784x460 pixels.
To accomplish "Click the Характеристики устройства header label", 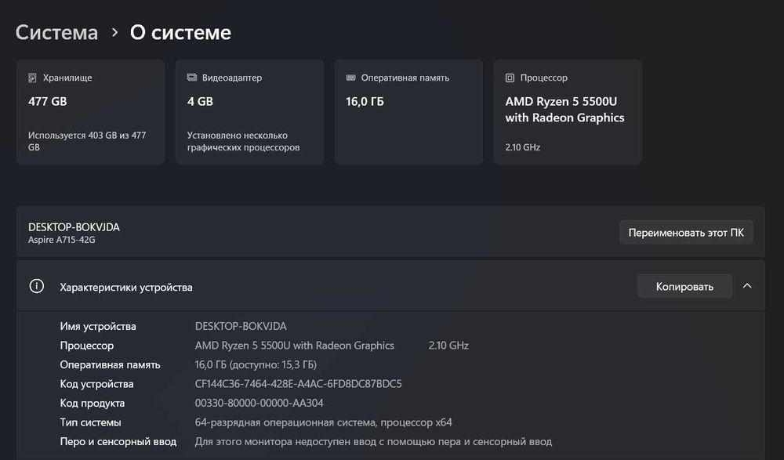I will coord(126,287).
